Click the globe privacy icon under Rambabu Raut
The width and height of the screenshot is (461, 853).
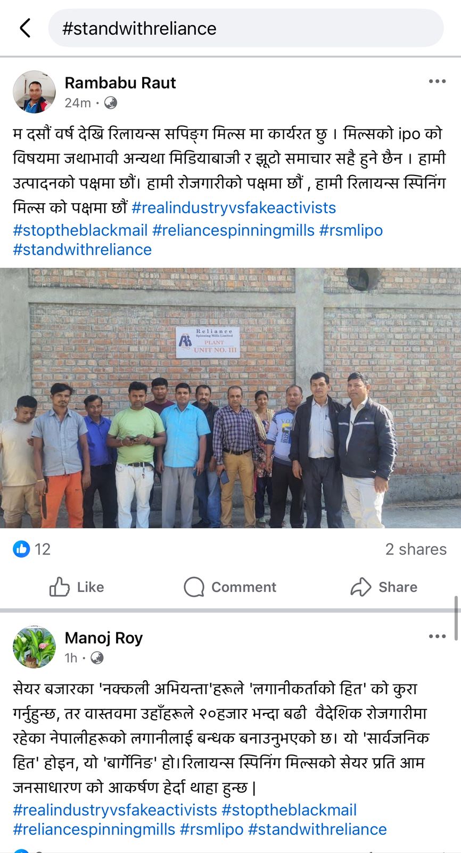[x=110, y=103]
